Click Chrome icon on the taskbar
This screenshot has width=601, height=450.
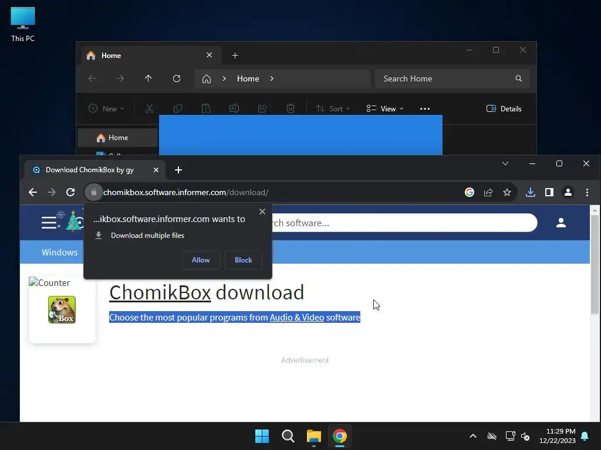pos(340,436)
